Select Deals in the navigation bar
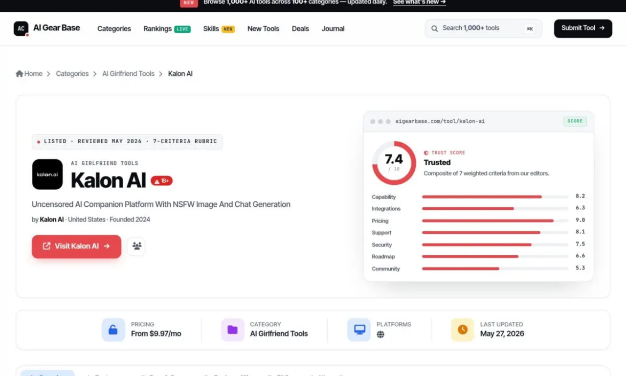 click(x=300, y=29)
